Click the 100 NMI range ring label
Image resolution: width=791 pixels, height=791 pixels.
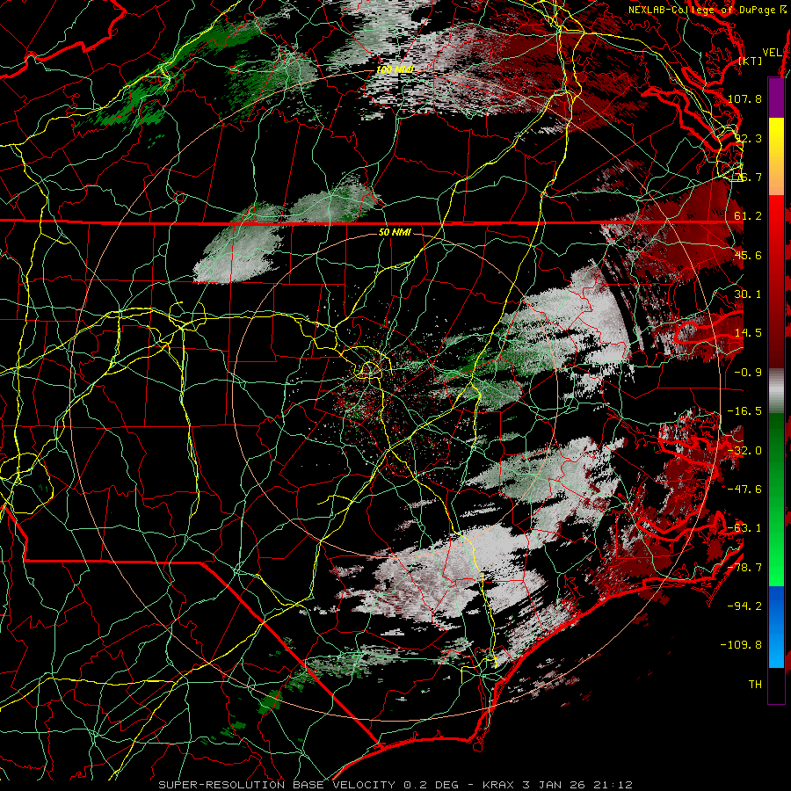395,69
